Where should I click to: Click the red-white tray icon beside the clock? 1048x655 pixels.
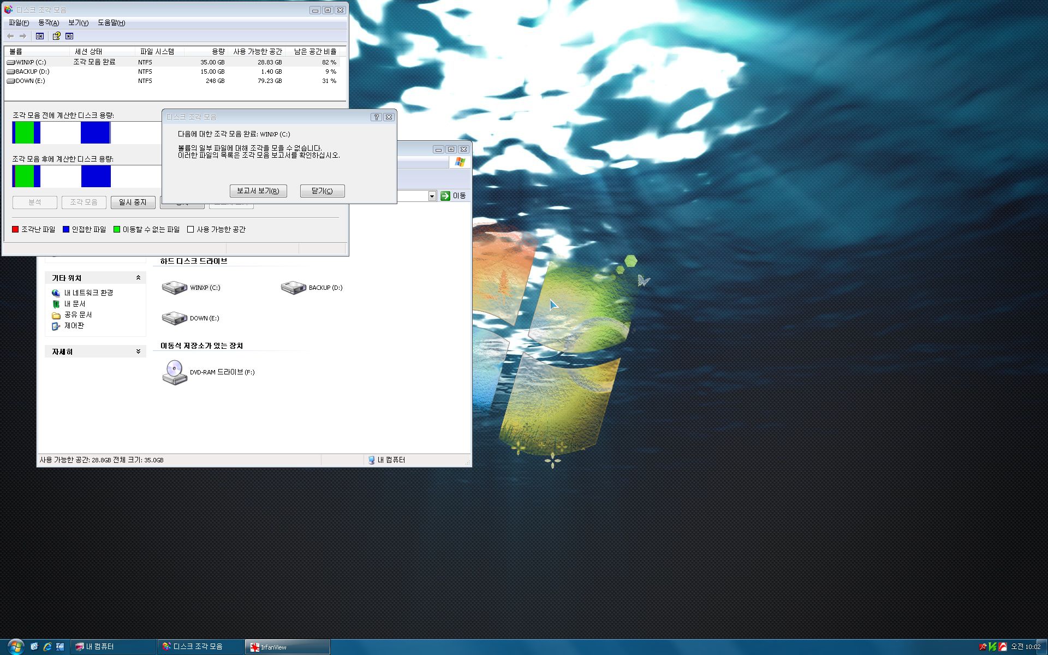[x=1003, y=647]
